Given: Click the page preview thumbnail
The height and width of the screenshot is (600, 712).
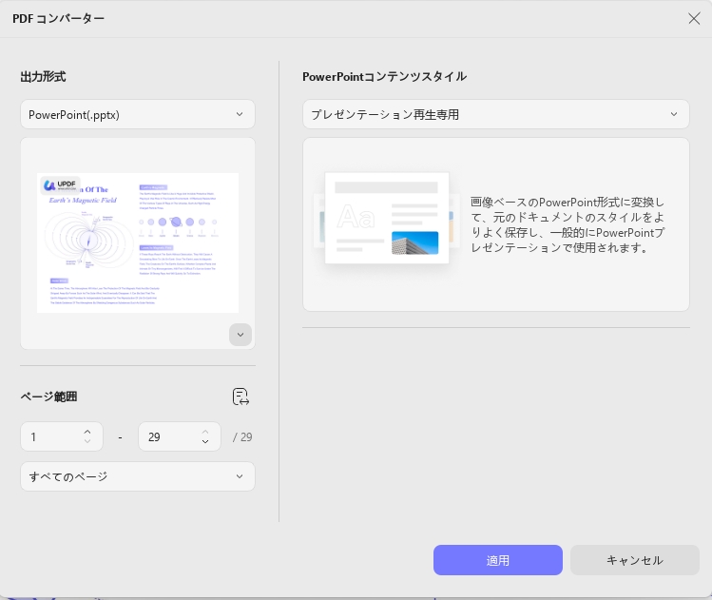Looking at the screenshot, I should pos(138,242).
